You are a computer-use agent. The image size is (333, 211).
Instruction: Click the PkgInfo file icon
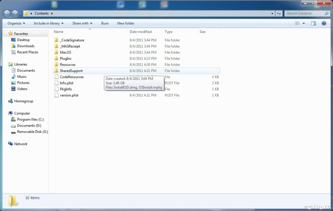[57, 89]
